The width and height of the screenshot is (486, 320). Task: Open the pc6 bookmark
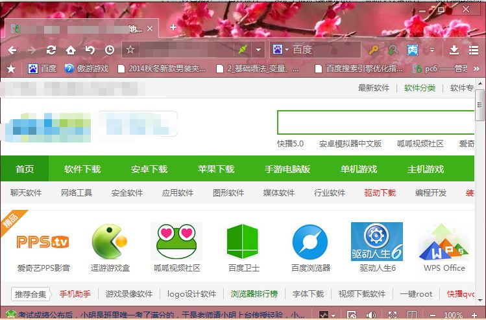(440, 69)
